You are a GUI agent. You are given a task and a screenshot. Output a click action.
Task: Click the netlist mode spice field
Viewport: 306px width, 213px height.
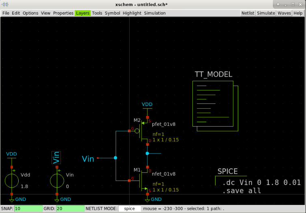129,209
